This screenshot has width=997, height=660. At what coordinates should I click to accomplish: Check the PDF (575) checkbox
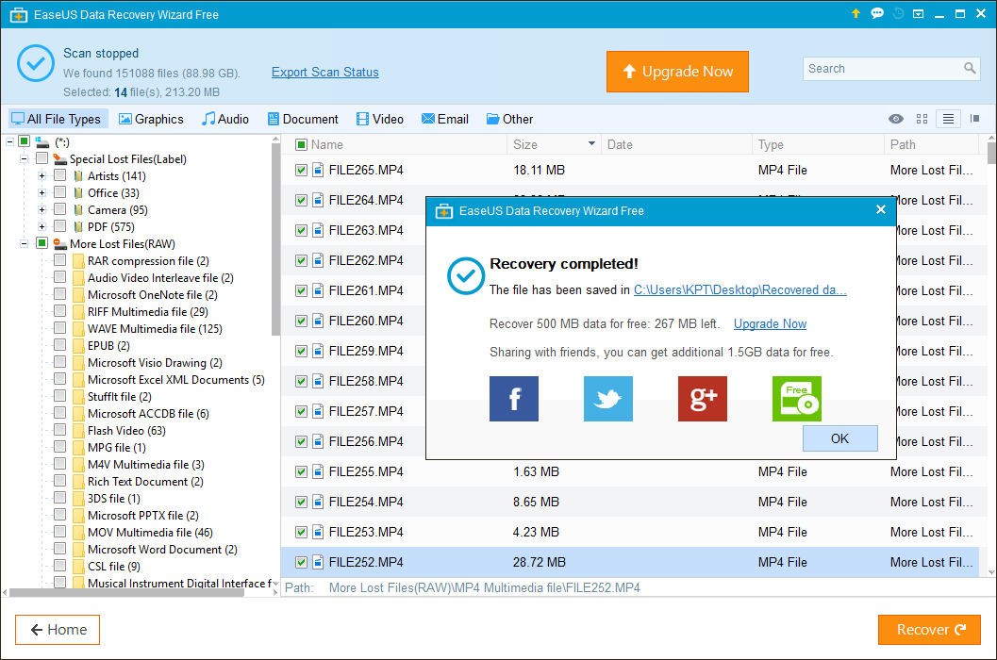59,225
